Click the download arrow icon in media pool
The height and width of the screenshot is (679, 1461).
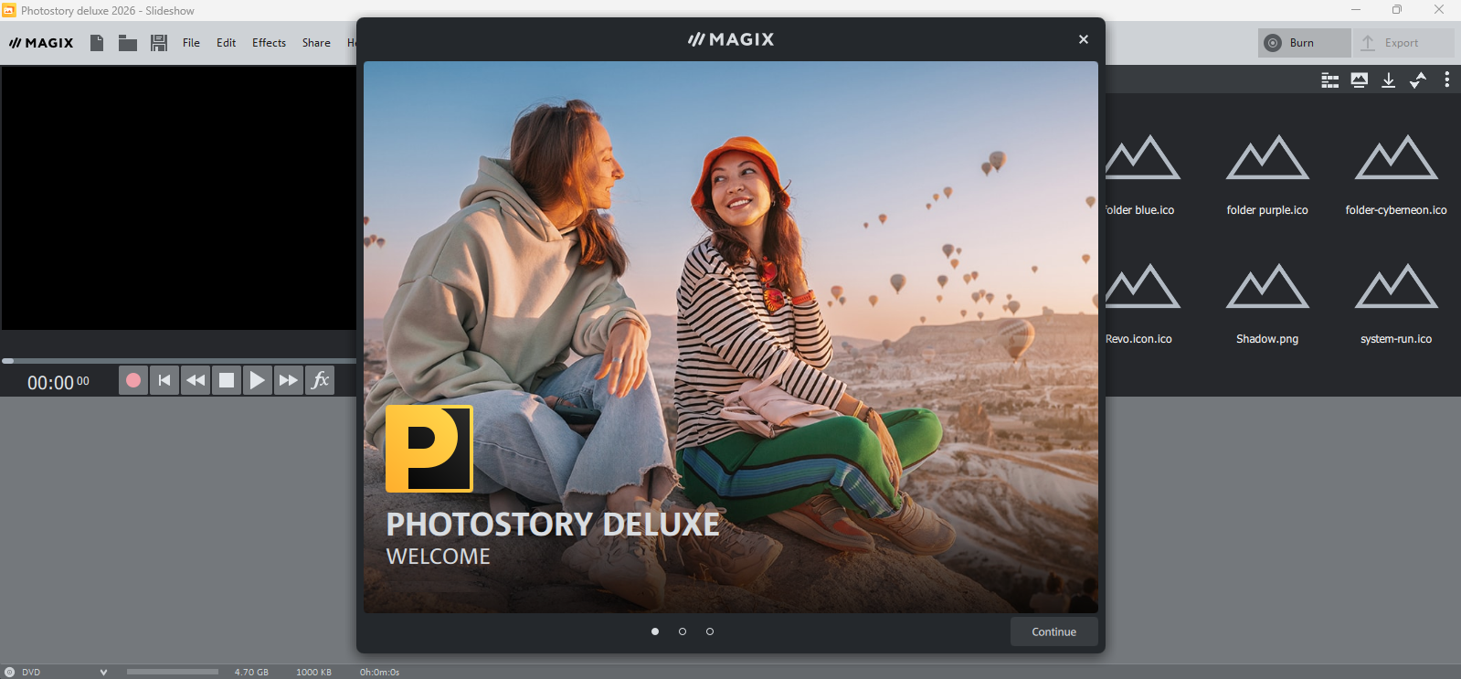1388,80
